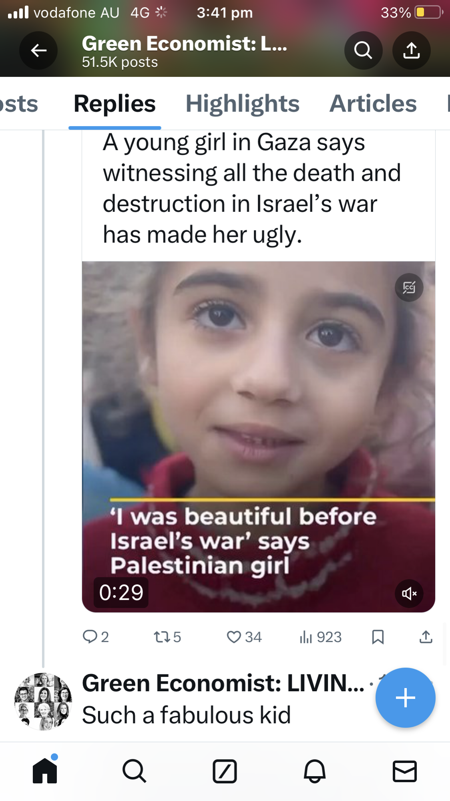Toggle video closed captions
Image resolution: width=450 pixels, height=801 pixels.
point(409,288)
